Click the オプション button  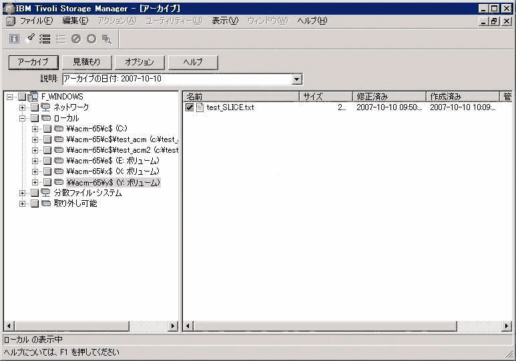point(140,62)
